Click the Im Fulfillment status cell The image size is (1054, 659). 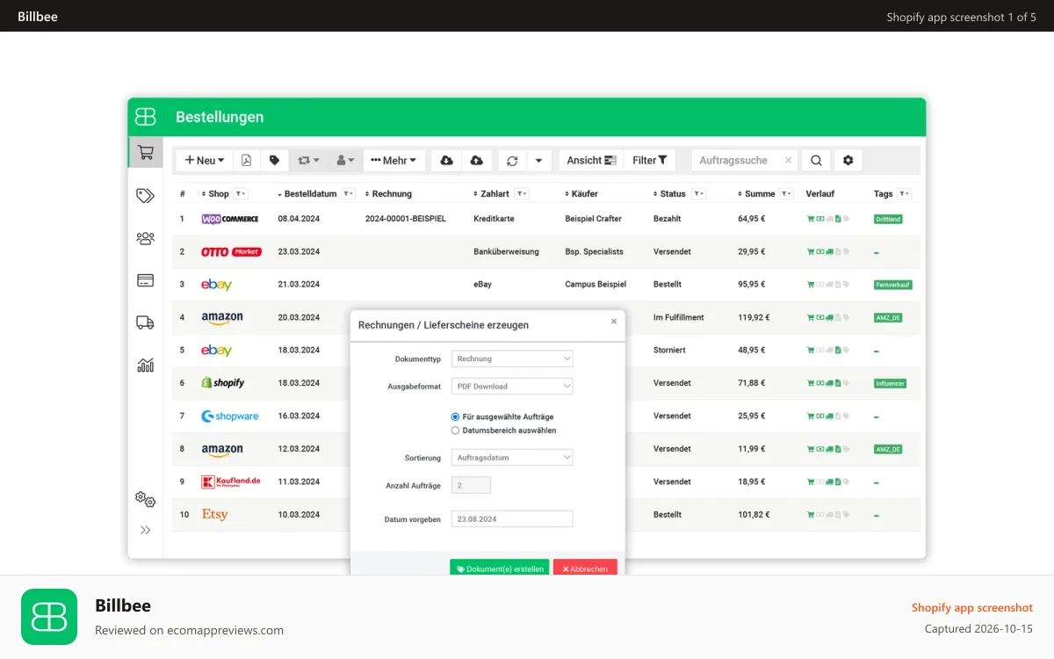[x=679, y=317]
